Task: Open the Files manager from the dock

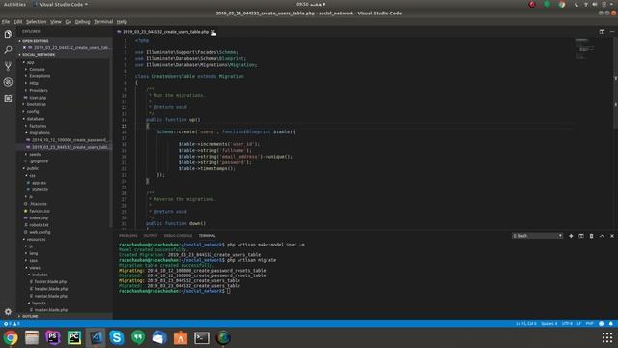Action: [32, 337]
